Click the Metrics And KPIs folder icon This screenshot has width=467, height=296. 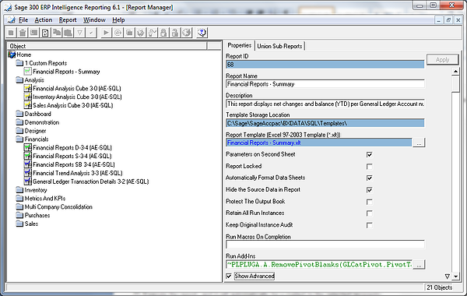click(x=19, y=199)
